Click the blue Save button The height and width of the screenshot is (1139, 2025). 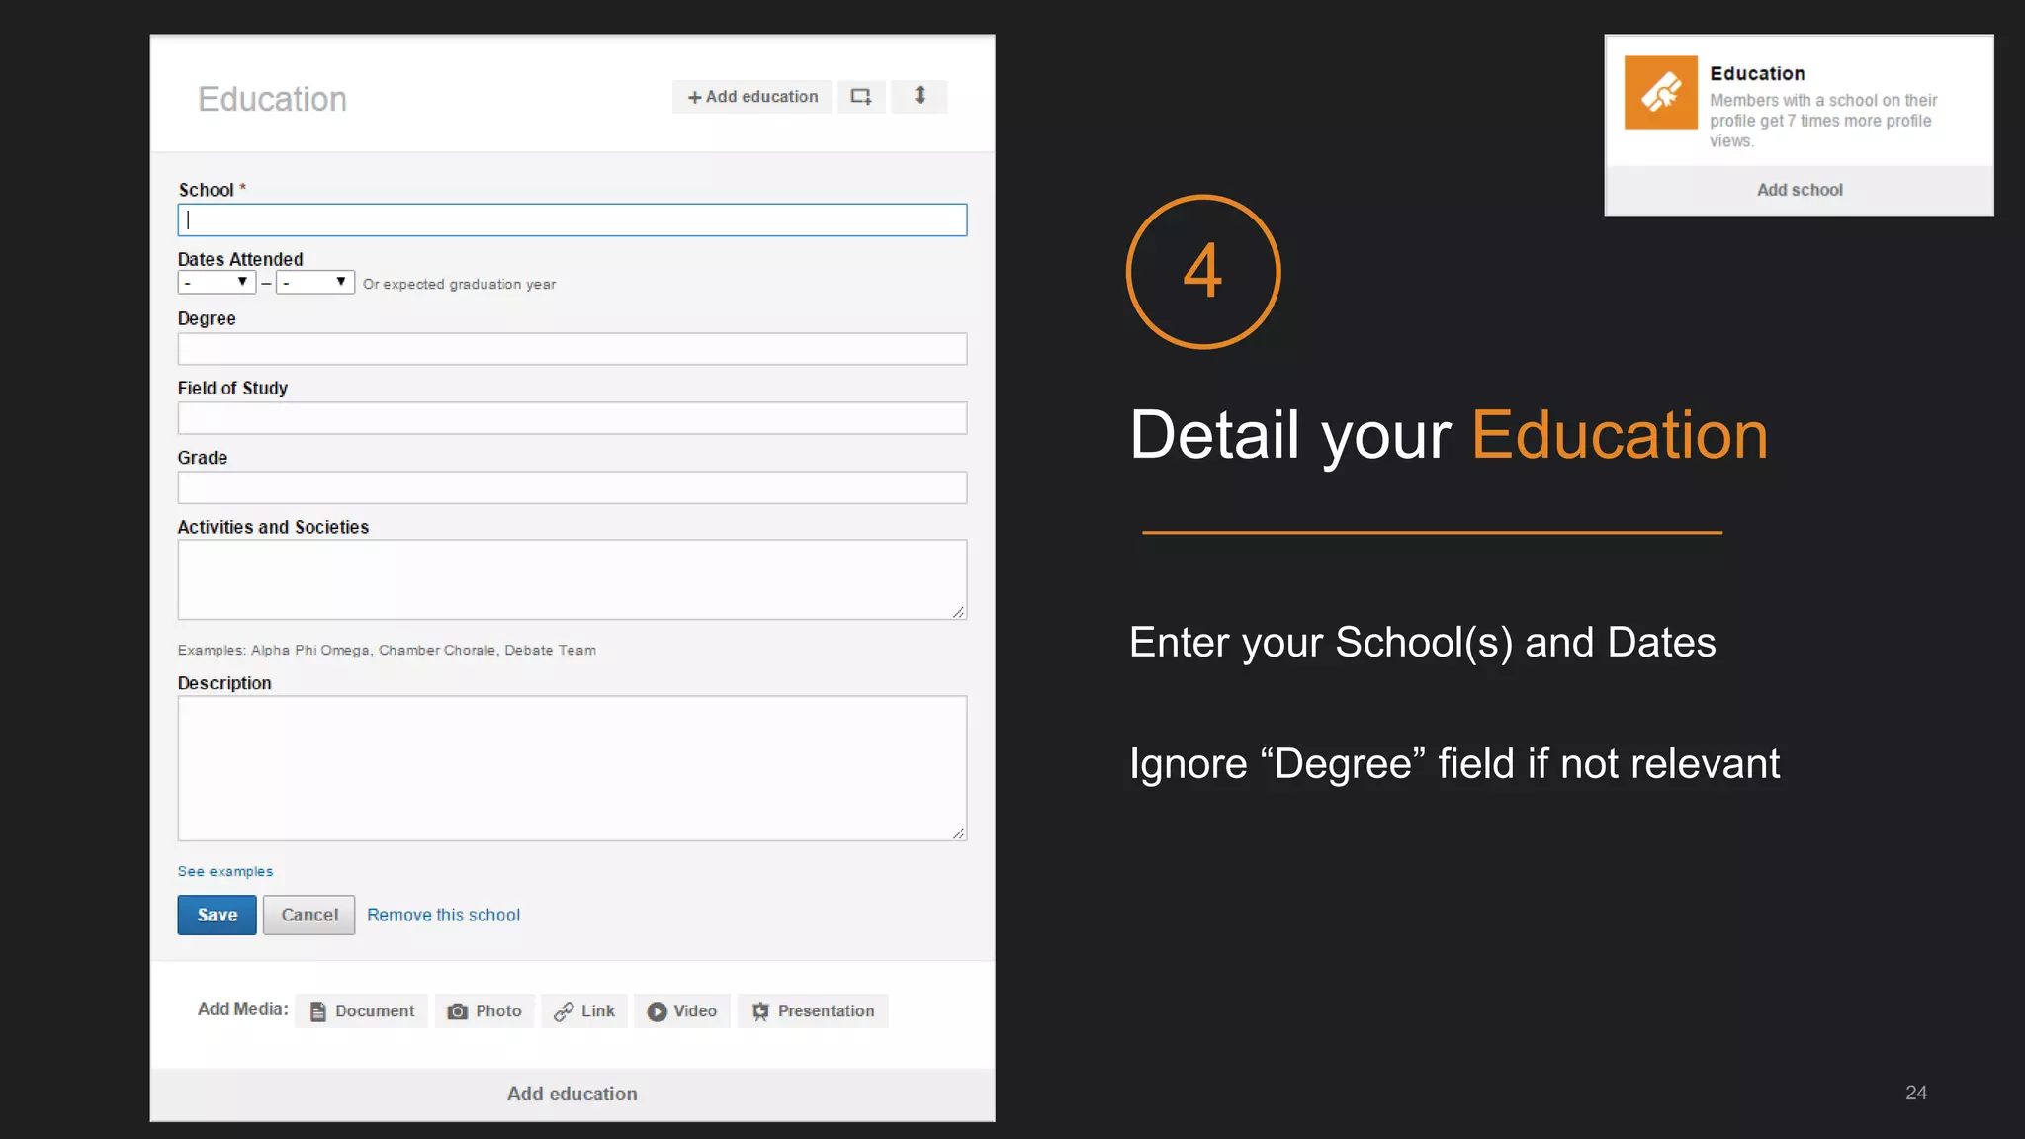coord(218,915)
